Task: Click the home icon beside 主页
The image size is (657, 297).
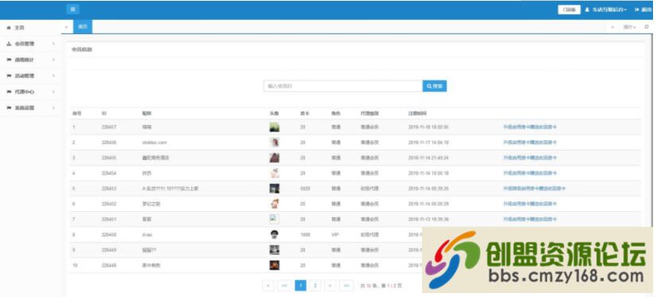Action: click(9, 28)
